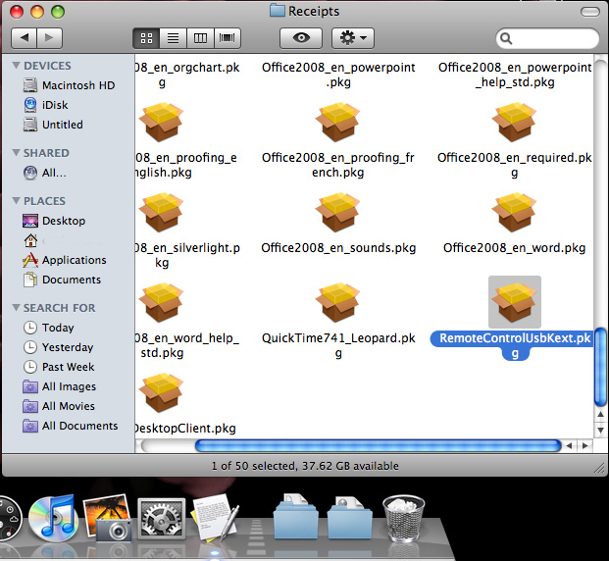The width and height of the screenshot is (609, 561).
Task: Select the Office2008_en_word.pkg package icon
Action: pos(514,212)
